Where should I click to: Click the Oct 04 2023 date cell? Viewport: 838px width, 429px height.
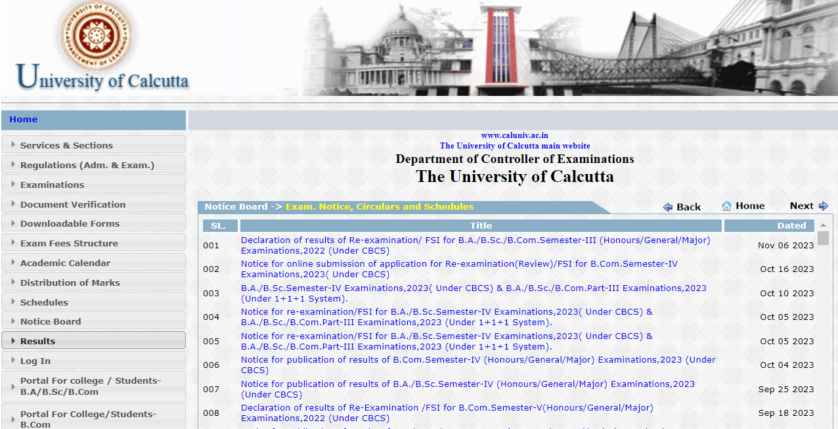point(787,365)
